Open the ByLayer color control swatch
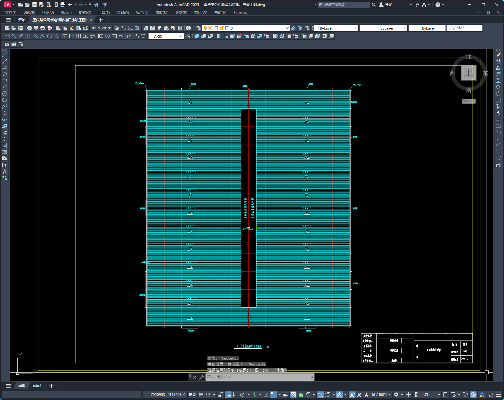Viewport: 504px width, 400px height. 335,28
